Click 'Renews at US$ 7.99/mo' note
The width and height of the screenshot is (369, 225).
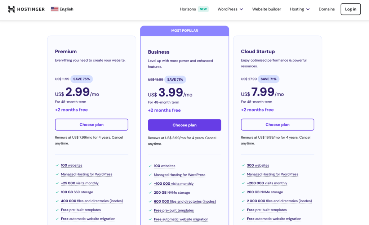pos(89,140)
